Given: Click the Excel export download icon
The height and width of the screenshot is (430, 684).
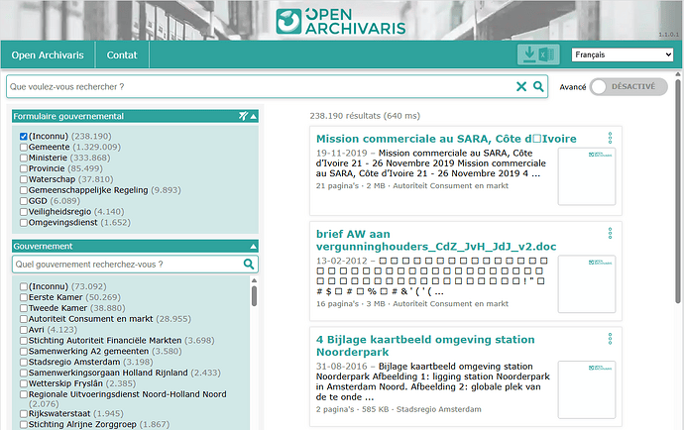Looking at the screenshot, I should tap(538, 55).
